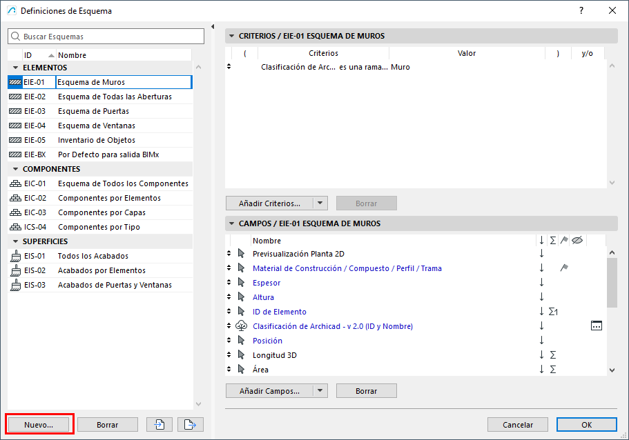The width and height of the screenshot is (629, 440).
Task: Click the hidden-eye column header icon
Action: tap(577, 241)
